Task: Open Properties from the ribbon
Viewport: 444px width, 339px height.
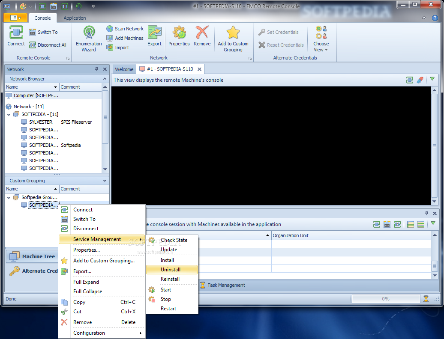Action: coord(179,36)
